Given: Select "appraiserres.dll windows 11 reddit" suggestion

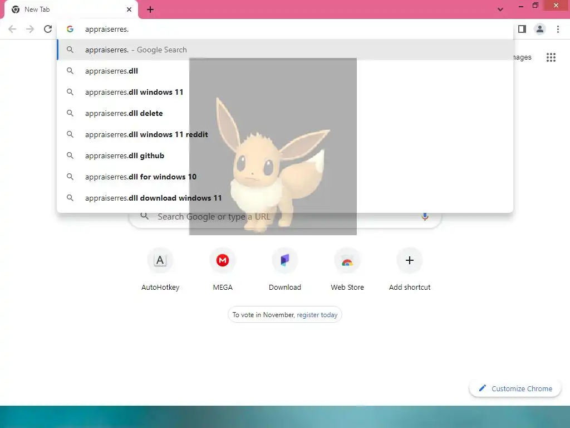Looking at the screenshot, I should tap(286, 134).
